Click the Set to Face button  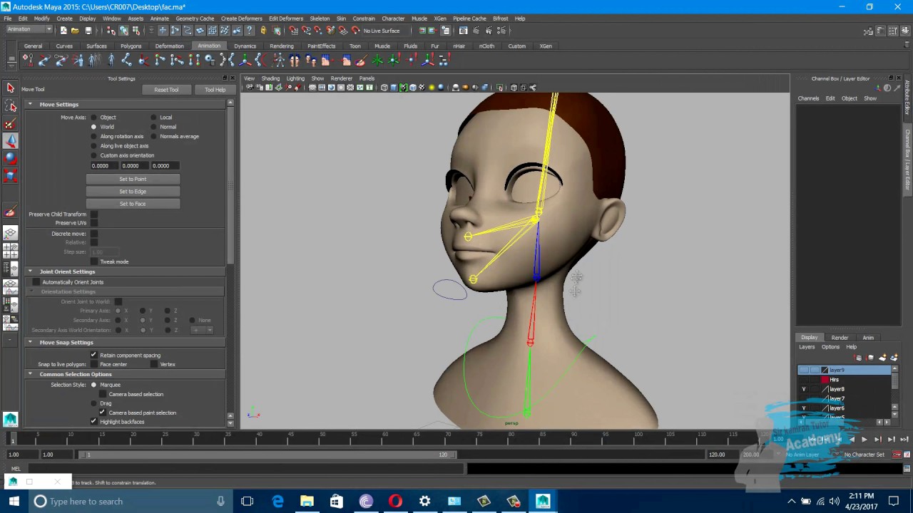coord(133,204)
